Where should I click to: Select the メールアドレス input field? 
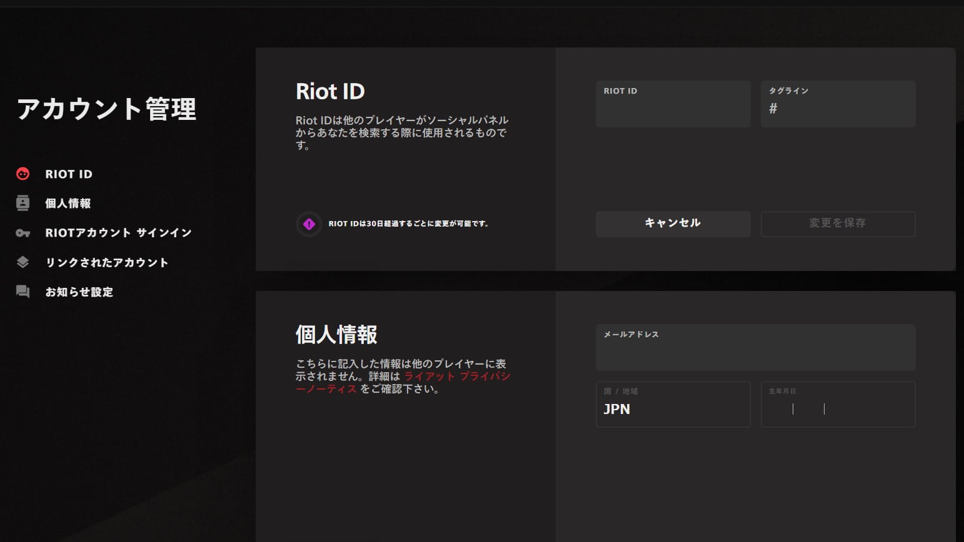[x=755, y=347]
